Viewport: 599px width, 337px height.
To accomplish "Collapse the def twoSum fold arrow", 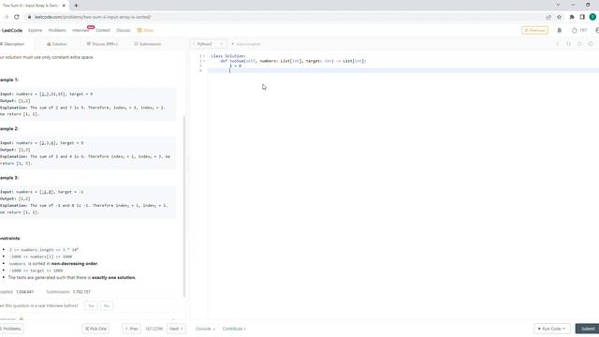I will pyautogui.click(x=204, y=61).
